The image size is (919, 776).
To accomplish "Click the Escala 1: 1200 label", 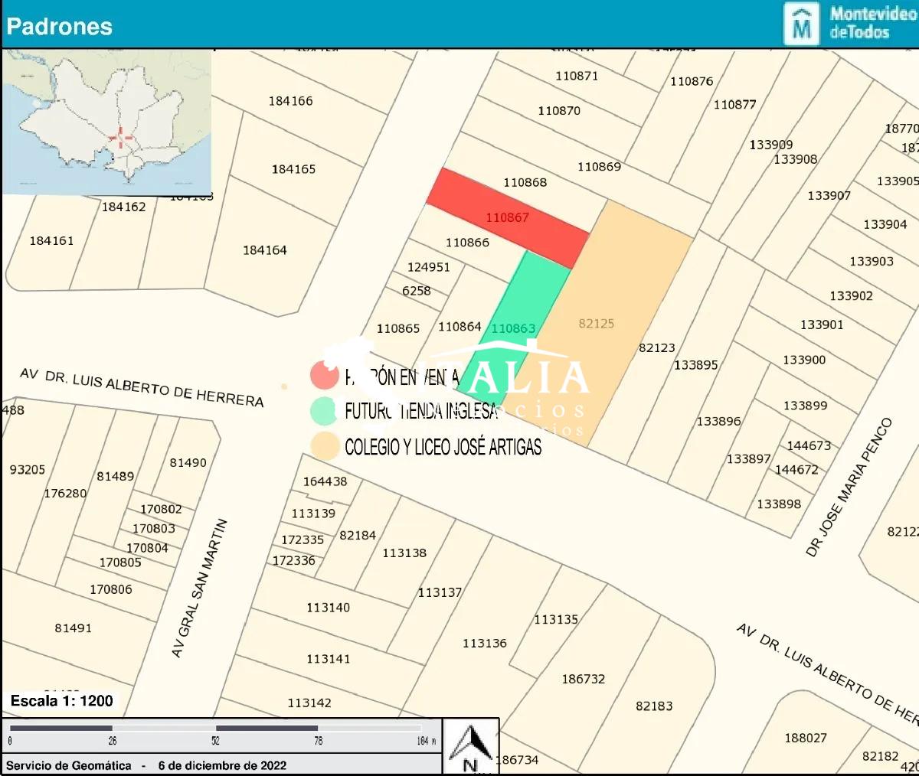I will tap(62, 700).
